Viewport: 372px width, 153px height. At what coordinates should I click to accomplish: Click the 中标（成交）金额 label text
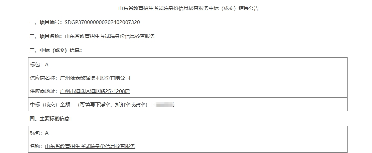(x=51, y=105)
